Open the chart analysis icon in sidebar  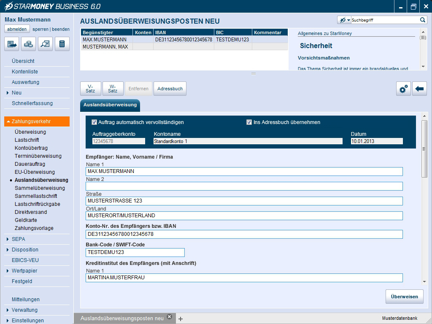click(x=45, y=44)
